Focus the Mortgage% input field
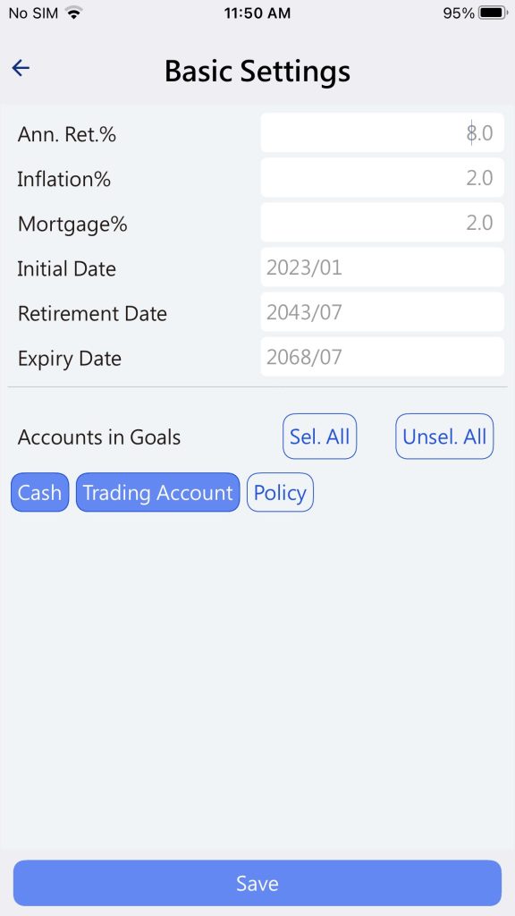This screenshot has height=916, width=515. 382,223
